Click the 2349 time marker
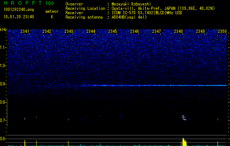This screenshot has height=146, width=230. 200,31
